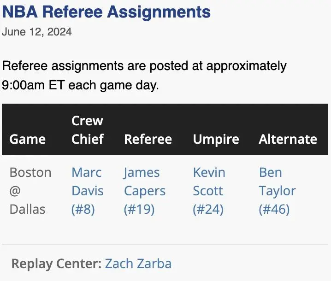
Task: Click the Alternate column header
Action: 288,139
